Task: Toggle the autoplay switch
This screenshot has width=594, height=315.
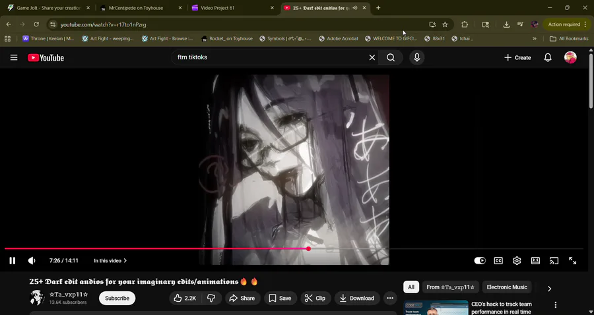Action: click(x=480, y=260)
